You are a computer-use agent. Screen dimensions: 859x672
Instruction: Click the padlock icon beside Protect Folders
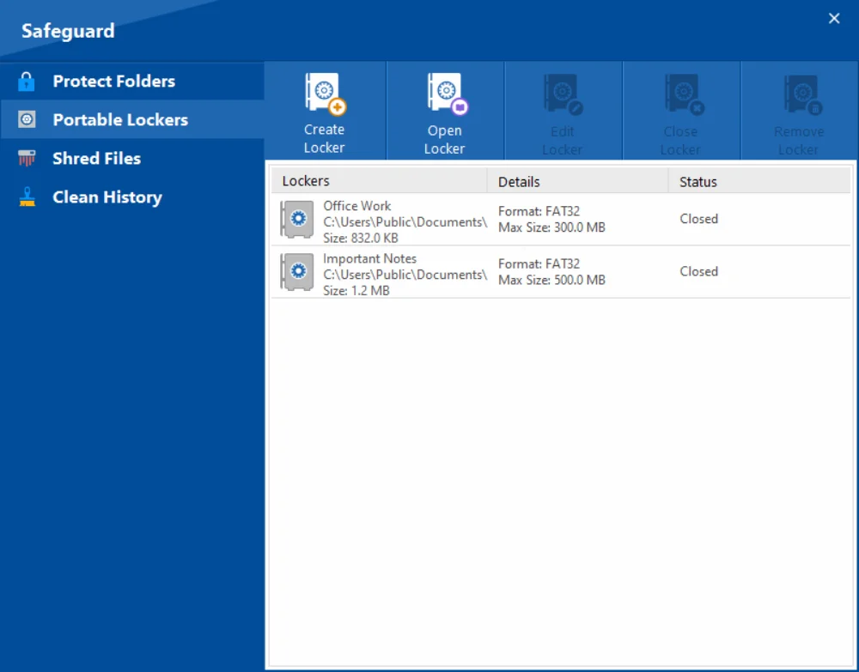pos(27,82)
